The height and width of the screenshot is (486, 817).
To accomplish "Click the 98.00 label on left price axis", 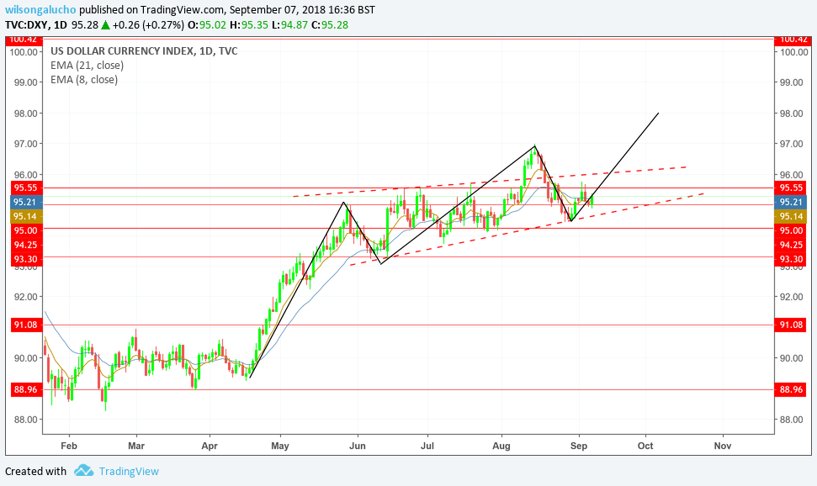I will (x=25, y=114).
